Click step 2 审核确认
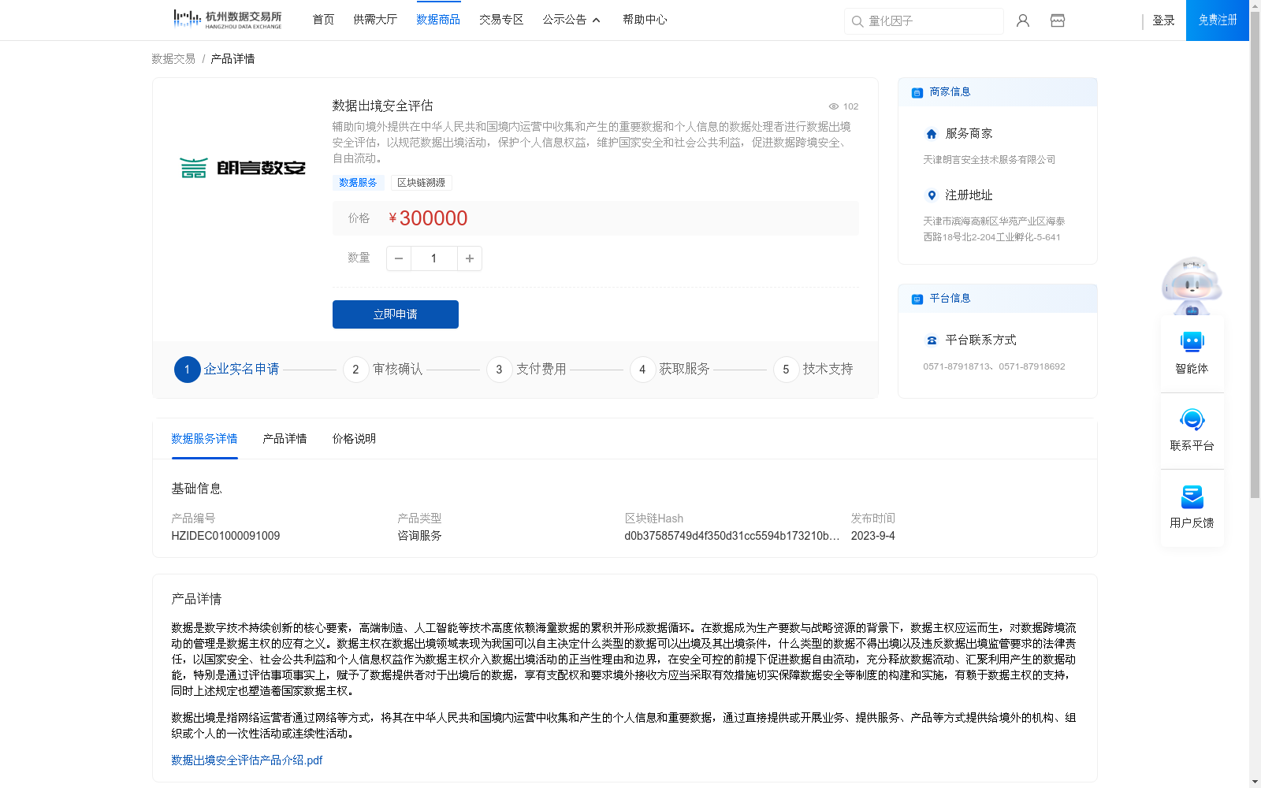The width and height of the screenshot is (1261, 788). pos(383,369)
